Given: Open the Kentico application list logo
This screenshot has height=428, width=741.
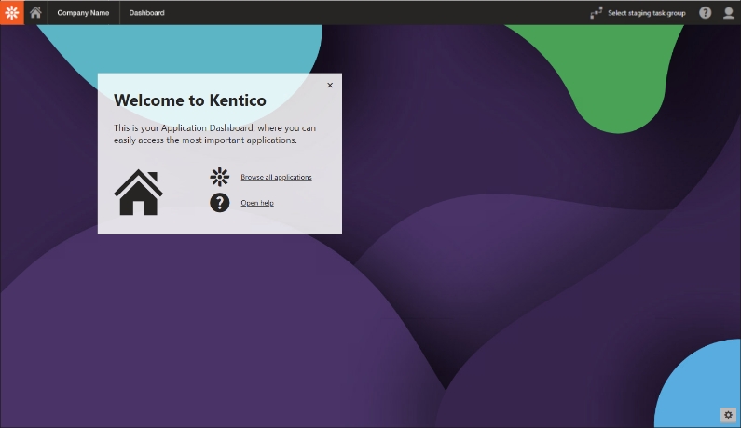Looking at the screenshot, I should coord(11,12).
